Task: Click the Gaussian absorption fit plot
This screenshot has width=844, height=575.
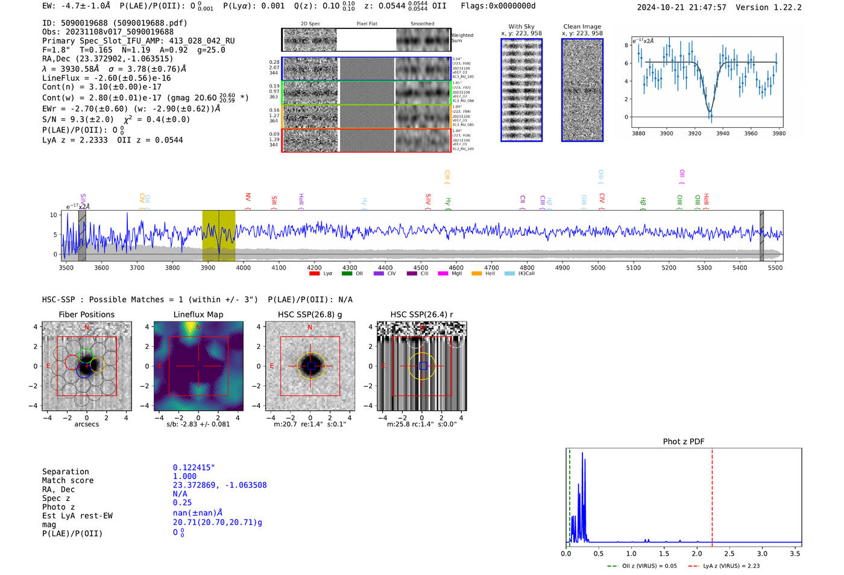Action: [707, 82]
